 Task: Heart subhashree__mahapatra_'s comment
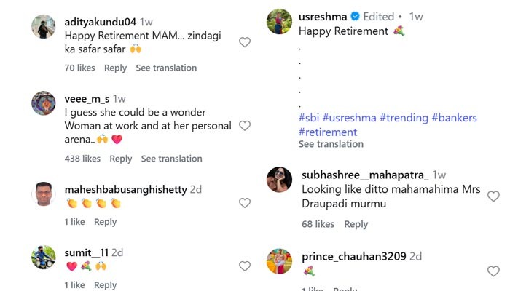[x=493, y=196]
